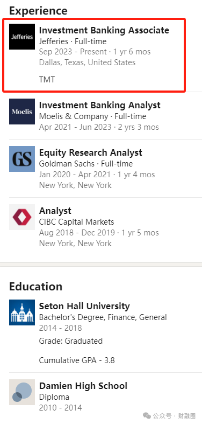Select the Analyst position title
Screen dimensions: 202x424
55,211
